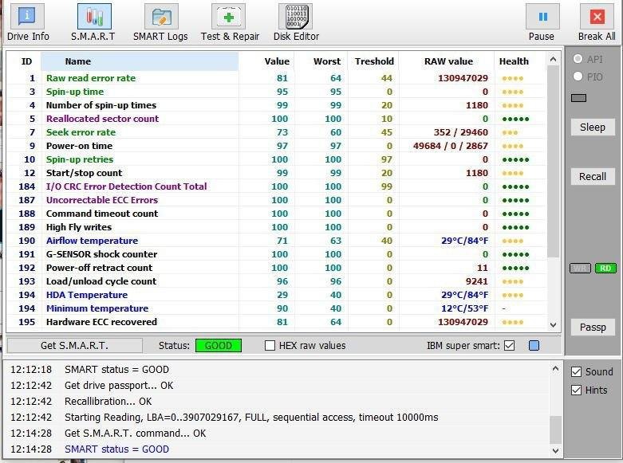Viewport: 623px width, 463px height.
Task: Select the Uncorrectable ECC Errors row
Action: point(276,200)
